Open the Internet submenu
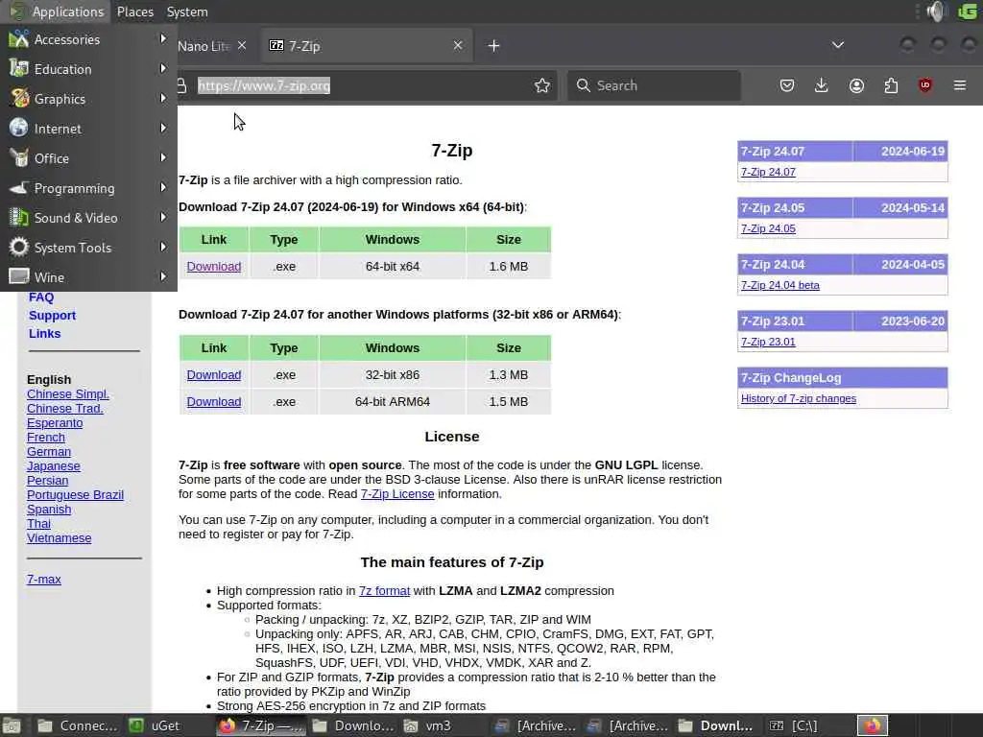The height and width of the screenshot is (737, 983). [x=88, y=129]
